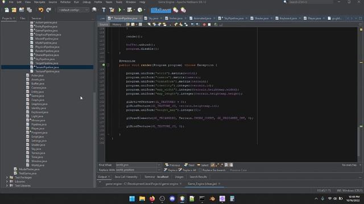Click the blue memory usage bar

160,10
